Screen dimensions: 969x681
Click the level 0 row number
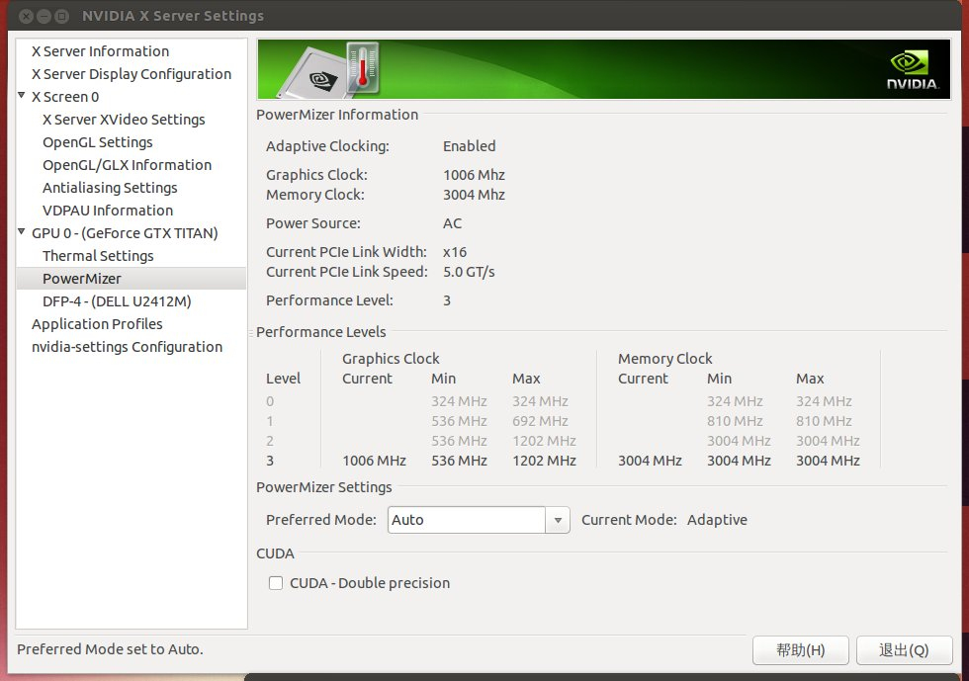(x=270, y=401)
